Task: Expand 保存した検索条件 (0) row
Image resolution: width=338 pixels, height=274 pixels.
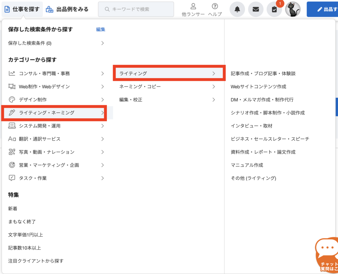Action: (x=56, y=43)
